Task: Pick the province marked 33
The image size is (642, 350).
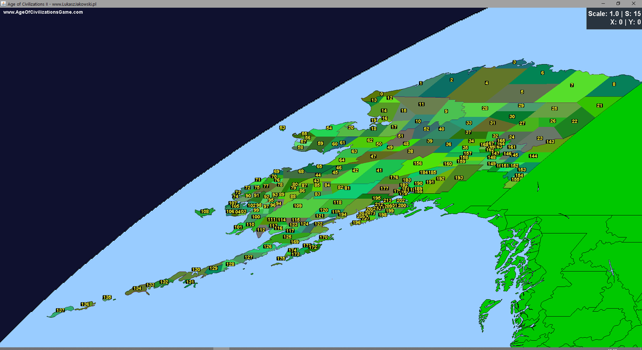Action: [x=469, y=123]
